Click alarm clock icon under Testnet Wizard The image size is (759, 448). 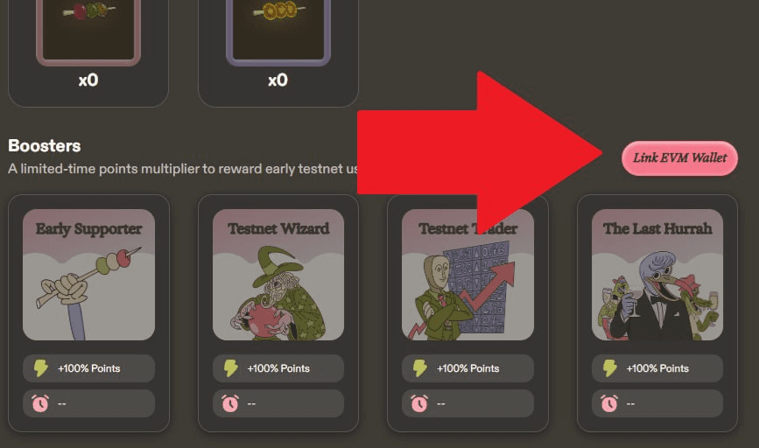(230, 403)
